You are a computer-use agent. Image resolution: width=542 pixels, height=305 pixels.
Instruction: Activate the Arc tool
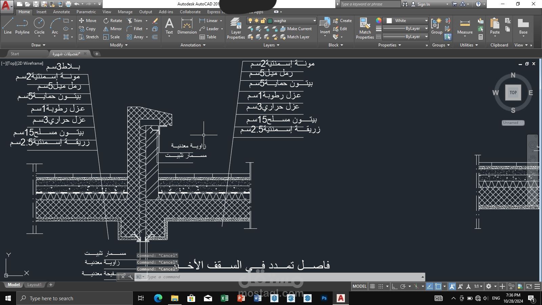(x=55, y=26)
